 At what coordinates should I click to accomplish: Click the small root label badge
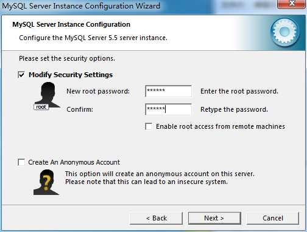[41, 107]
